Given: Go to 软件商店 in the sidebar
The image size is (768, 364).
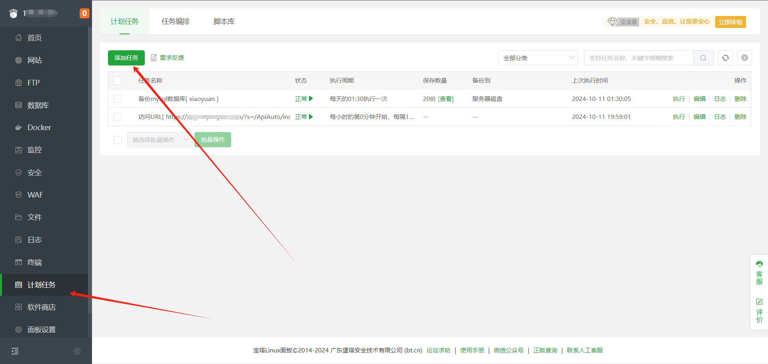Looking at the screenshot, I should (x=42, y=307).
